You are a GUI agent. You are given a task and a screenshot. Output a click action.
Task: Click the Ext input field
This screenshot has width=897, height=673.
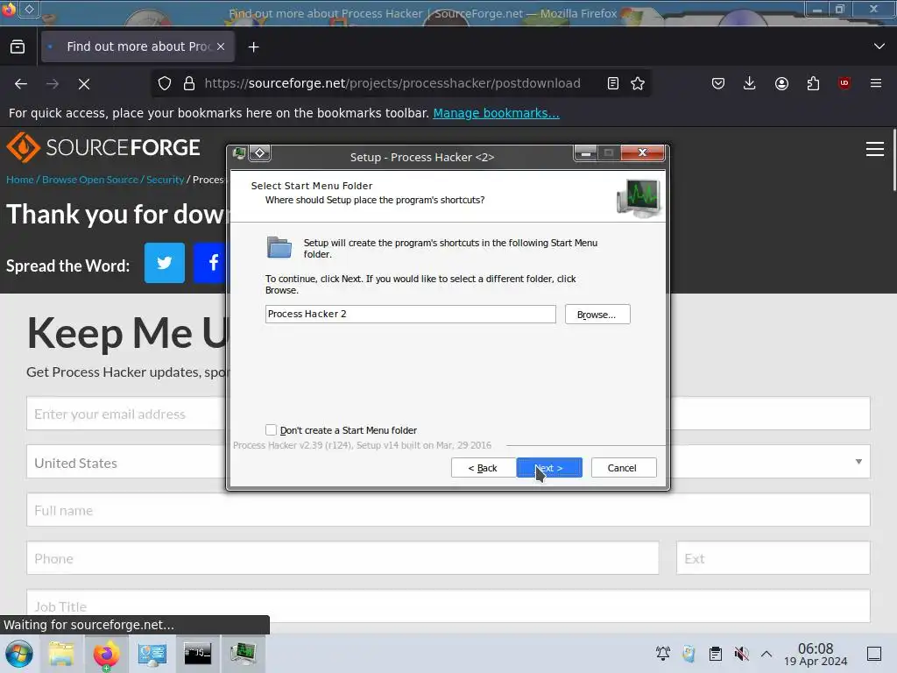(x=773, y=558)
